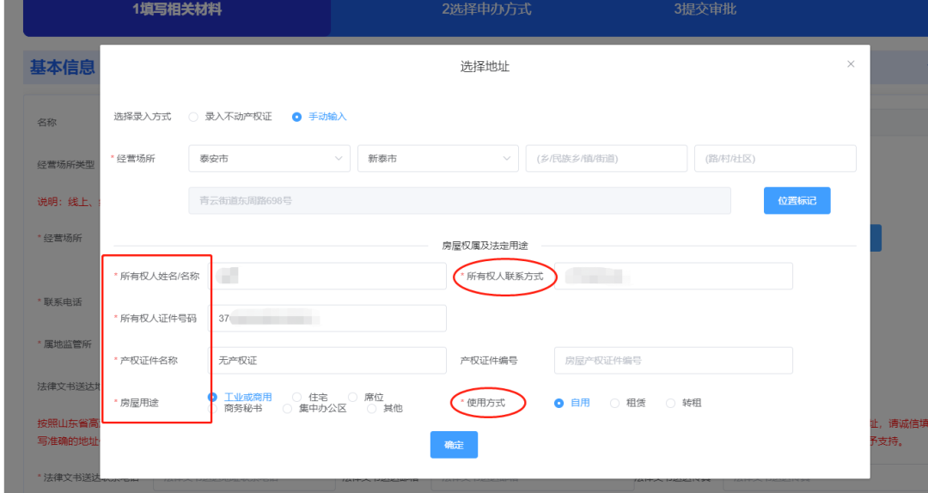
Task: Click the 房屋权属及法定用途 section title
Action: pyautogui.click(x=485, y=246)
